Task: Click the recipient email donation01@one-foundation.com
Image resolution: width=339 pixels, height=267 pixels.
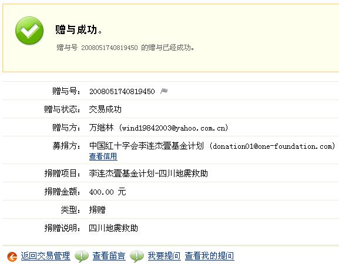Action: [x=273, y=146]
